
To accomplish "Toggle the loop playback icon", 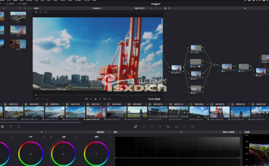I will coord(109,99).
